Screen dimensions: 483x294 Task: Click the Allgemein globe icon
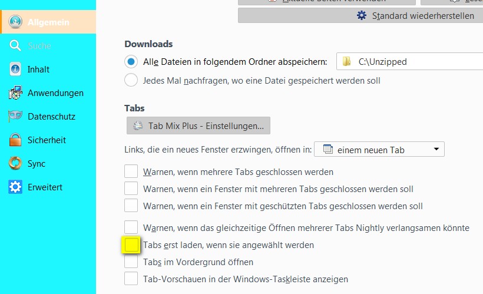coord(15,22)
